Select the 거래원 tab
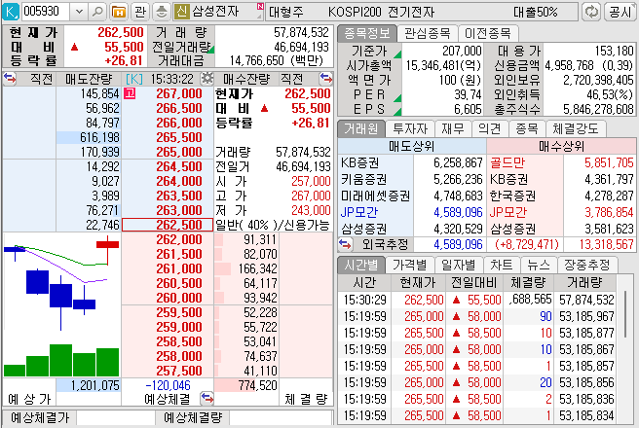Image resolution: width=639 pixels, height=428 pixels. [361, 129]
